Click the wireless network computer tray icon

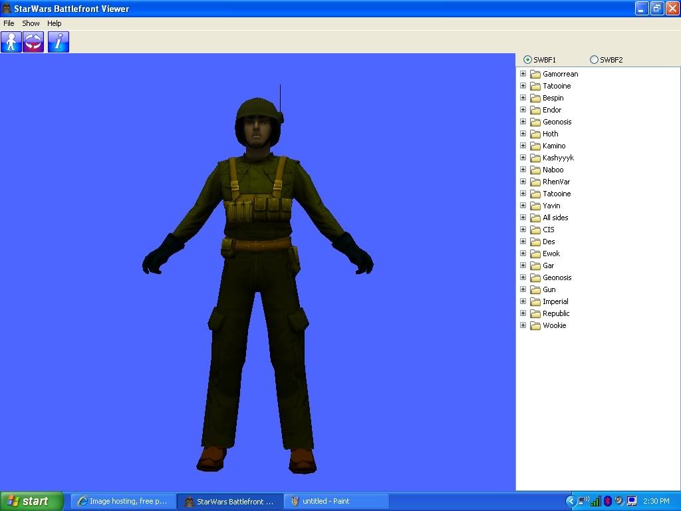[583, 501]
